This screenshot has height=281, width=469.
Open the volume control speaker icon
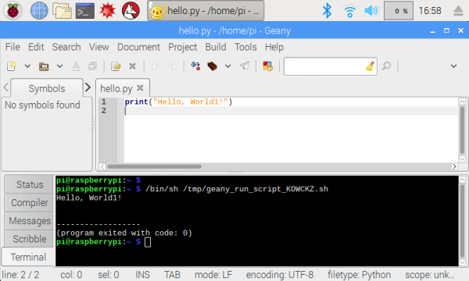coord(371,11)
